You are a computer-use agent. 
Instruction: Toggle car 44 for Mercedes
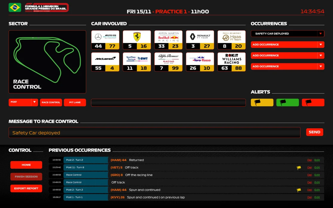tap(98, 46)
